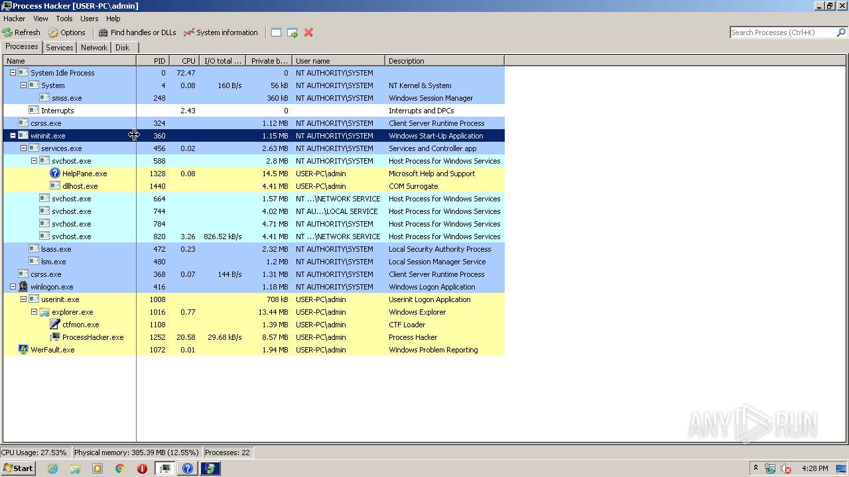Show hidden tray icons arrow
Viewport: 849px width, 477px height.
755,468
